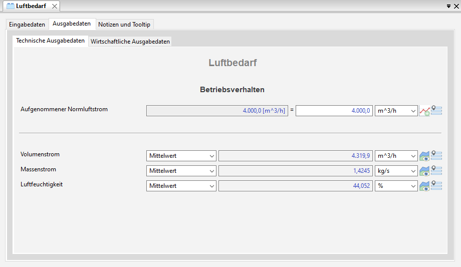
Task: Click Normluftstrom 4.000,0 value field
Action: click(334, 111)
